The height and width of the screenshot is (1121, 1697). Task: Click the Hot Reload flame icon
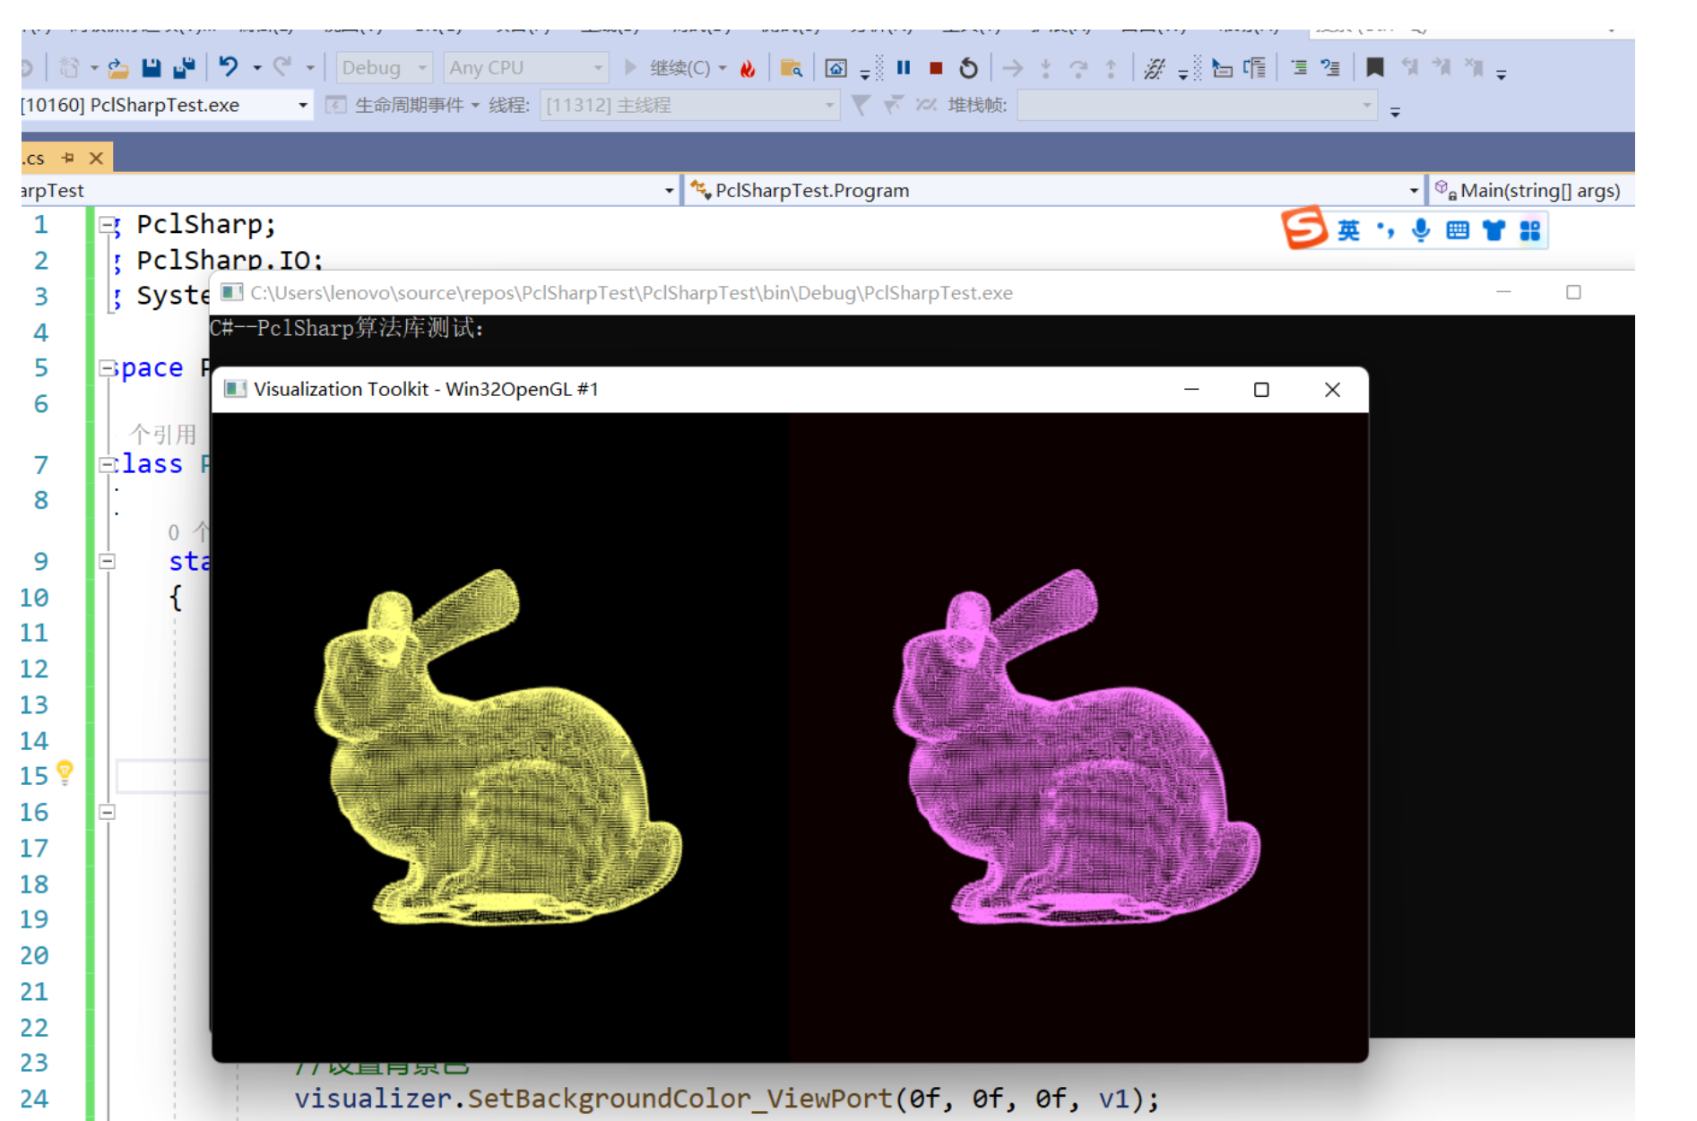748,68
